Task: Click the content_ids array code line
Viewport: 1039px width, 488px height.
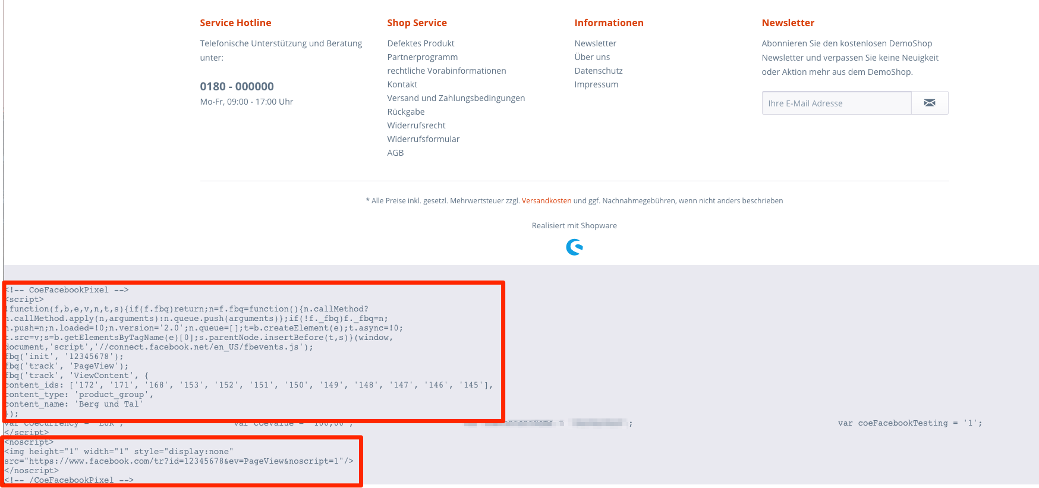Action: (x=249, y=385)
